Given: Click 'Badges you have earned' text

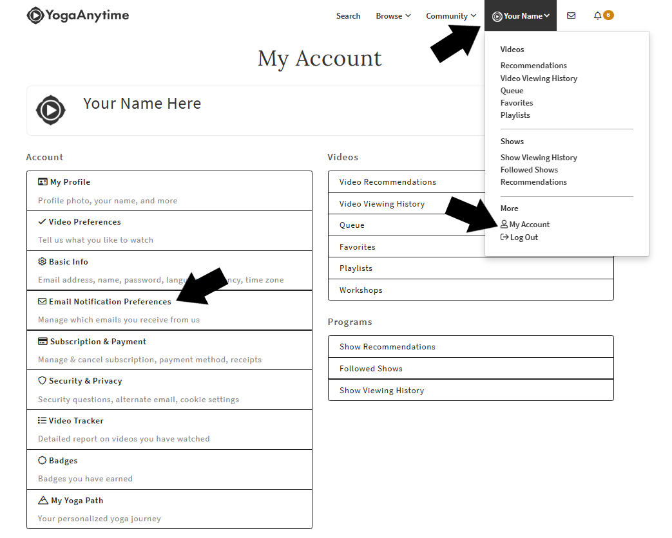Looking at the screenshot, I should pos(85,479).
